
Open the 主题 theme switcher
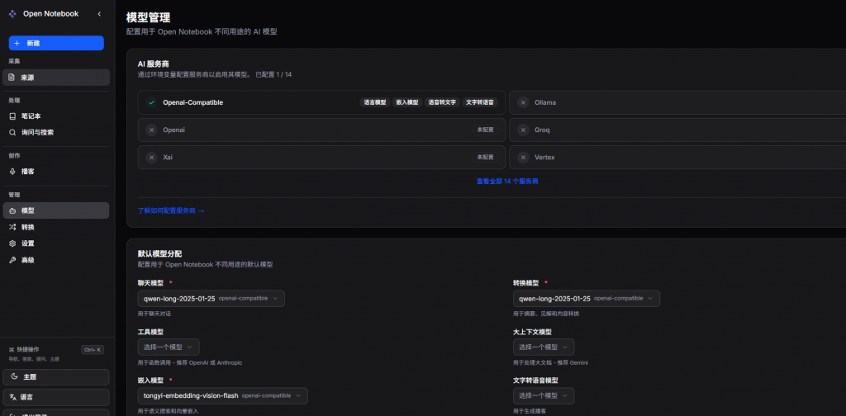click(x=56, y=377)
